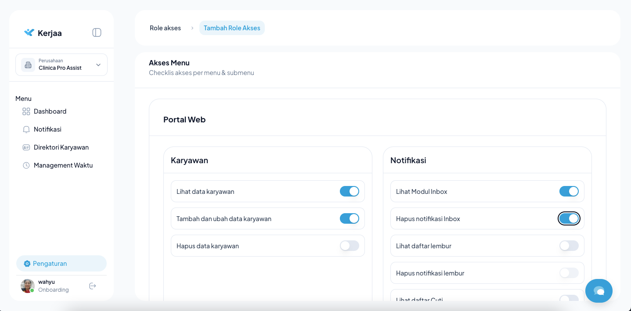The width and height of the screenshot is (631, 311).
Task: Click the logout icon next to wahyu
Action: coord(93,286)
